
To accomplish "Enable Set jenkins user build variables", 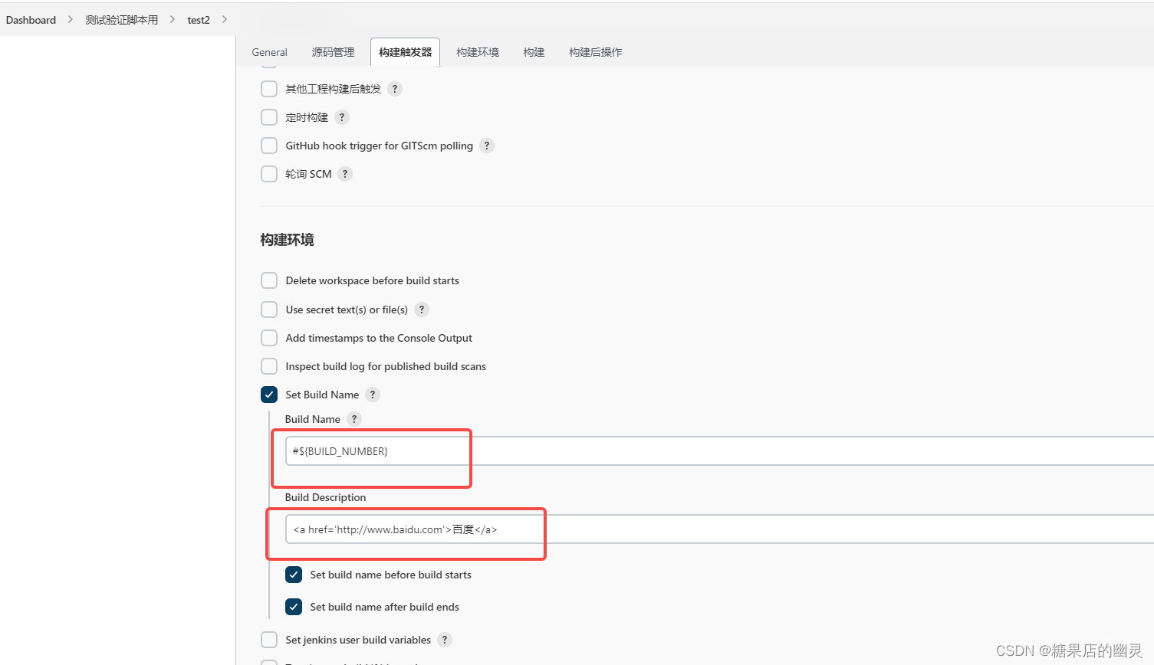I will point(269,640).
